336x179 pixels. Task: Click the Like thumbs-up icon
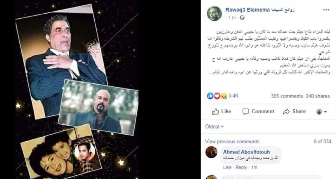click(x=215, y=112)
